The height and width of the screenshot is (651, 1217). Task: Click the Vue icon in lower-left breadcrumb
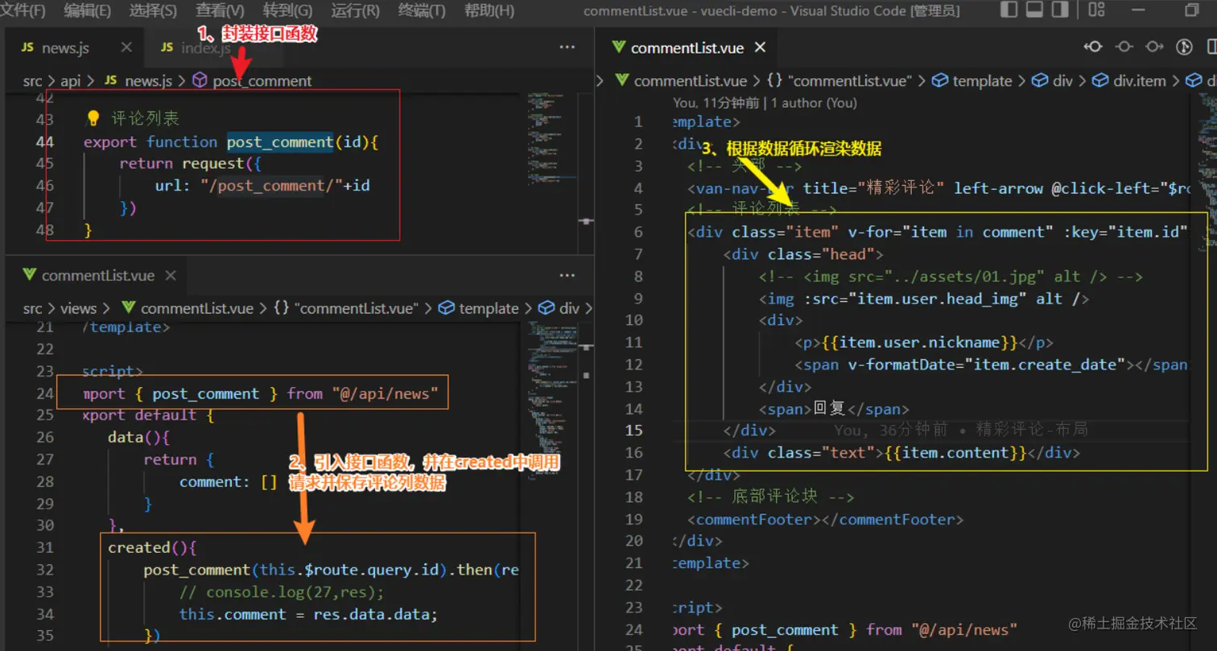point(129,308)
